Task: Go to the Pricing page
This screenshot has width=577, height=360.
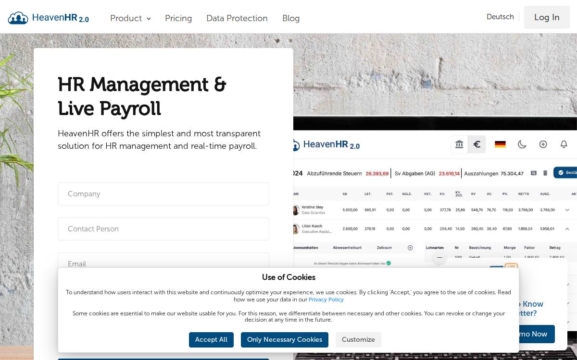Action: pyautogui.click(x=178, y=18)
